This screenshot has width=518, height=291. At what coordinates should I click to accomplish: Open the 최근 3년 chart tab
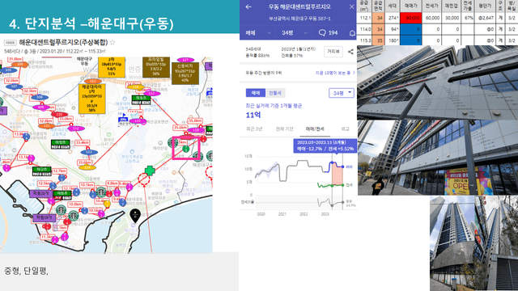tap(254, 129)
